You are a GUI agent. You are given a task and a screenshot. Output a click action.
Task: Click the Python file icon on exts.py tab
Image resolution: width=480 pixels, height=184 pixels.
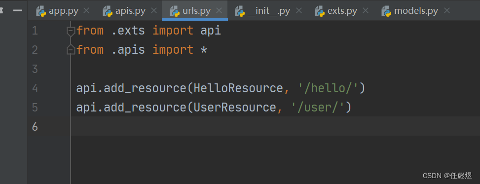(320, 11)
